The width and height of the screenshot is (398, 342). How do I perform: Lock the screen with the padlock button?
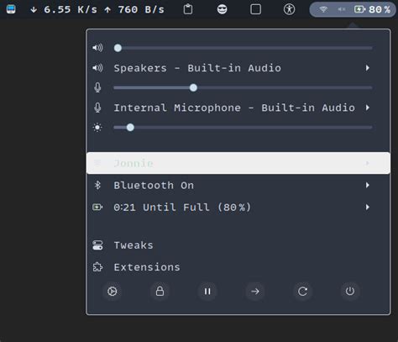[160, 292]
